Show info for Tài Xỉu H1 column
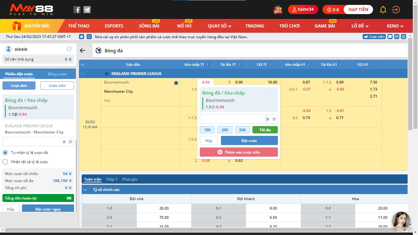418x235 pixels. point(341,65)
